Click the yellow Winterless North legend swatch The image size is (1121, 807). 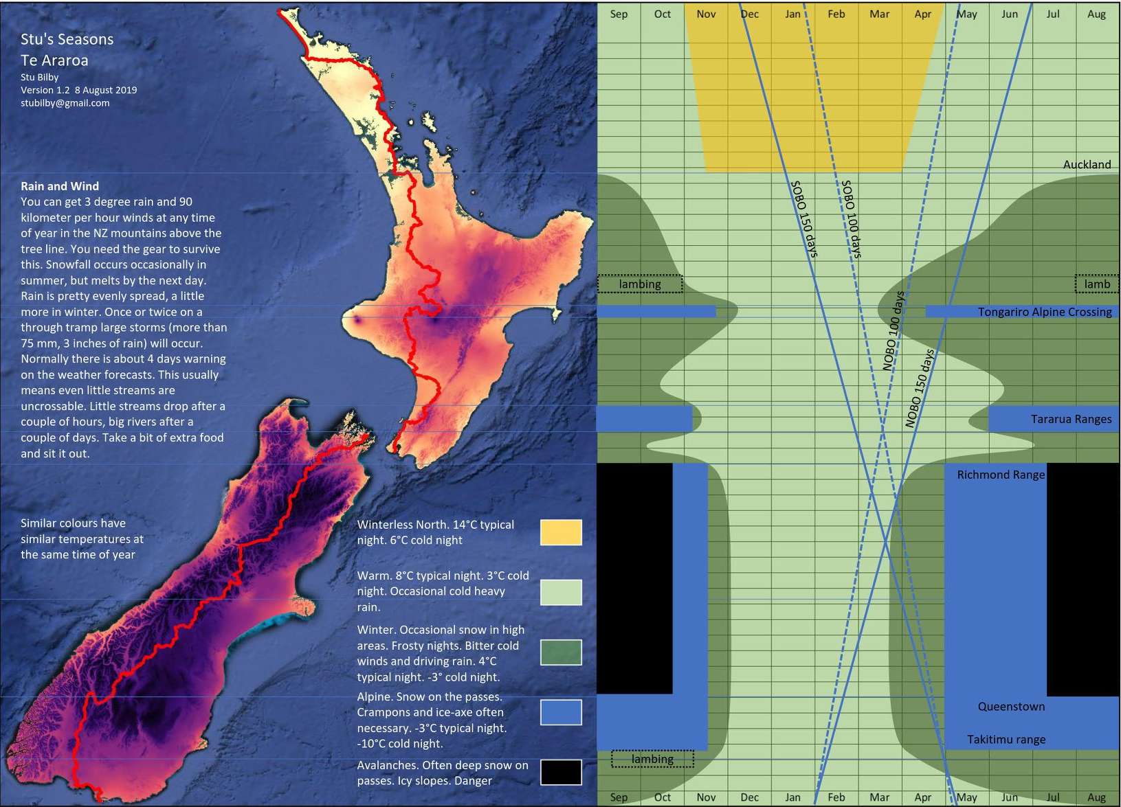click(561, 532)
